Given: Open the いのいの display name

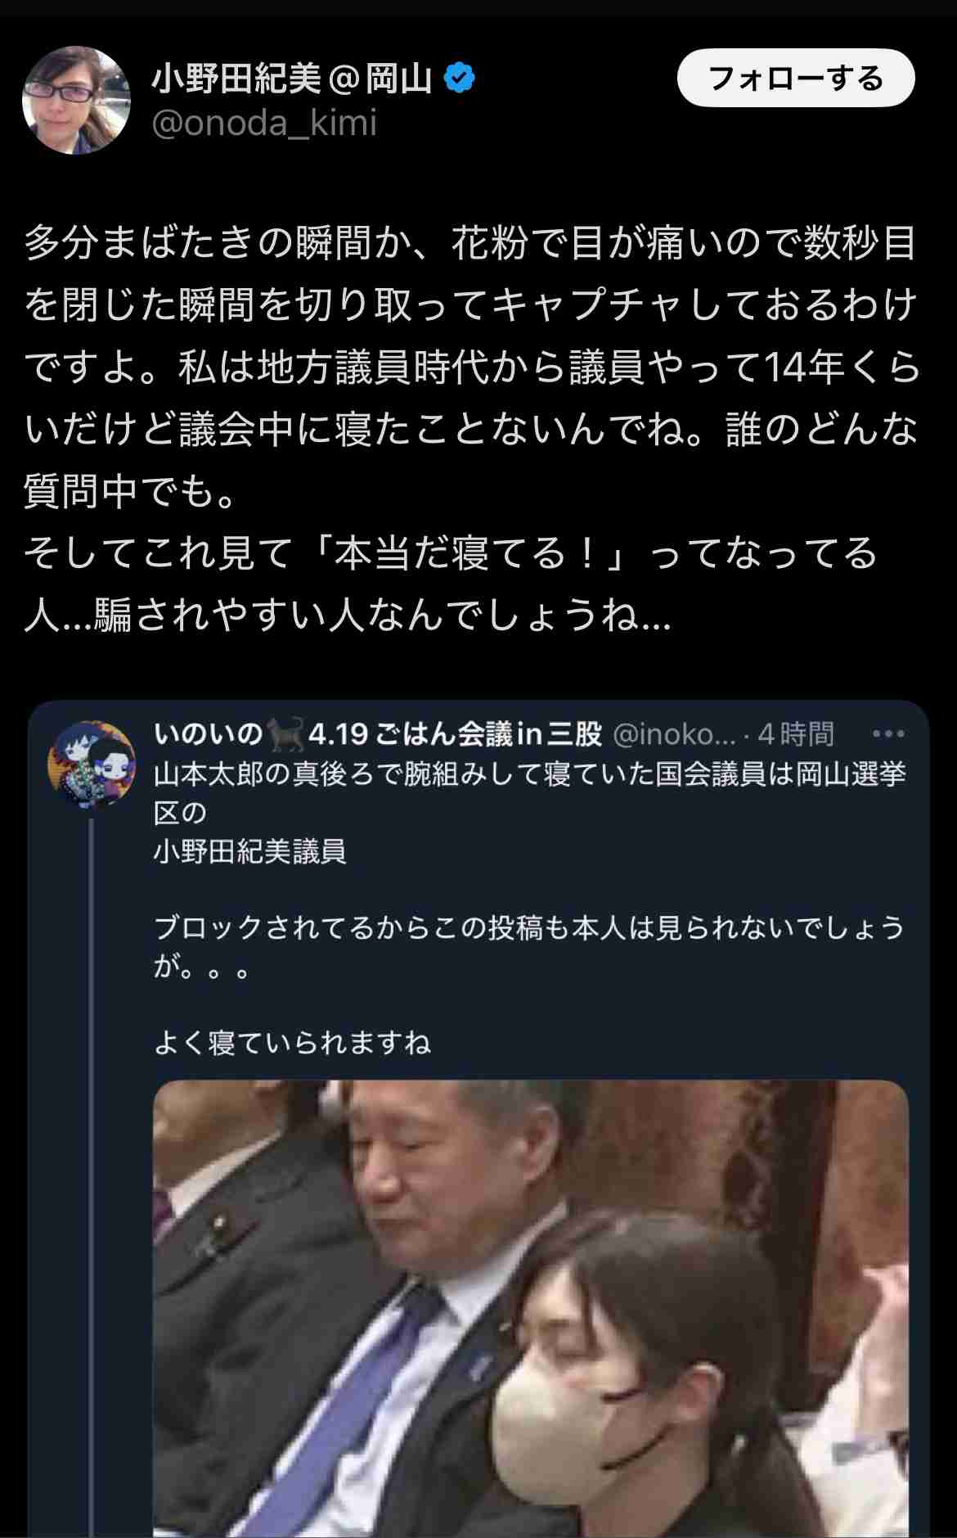Looking at the screenshot, I should tap(208, 734).
